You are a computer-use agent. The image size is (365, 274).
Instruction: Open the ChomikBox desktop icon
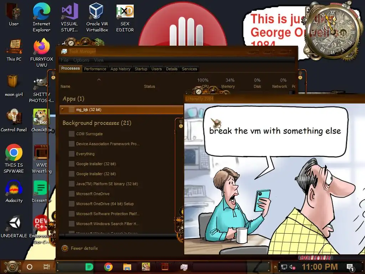41,121
